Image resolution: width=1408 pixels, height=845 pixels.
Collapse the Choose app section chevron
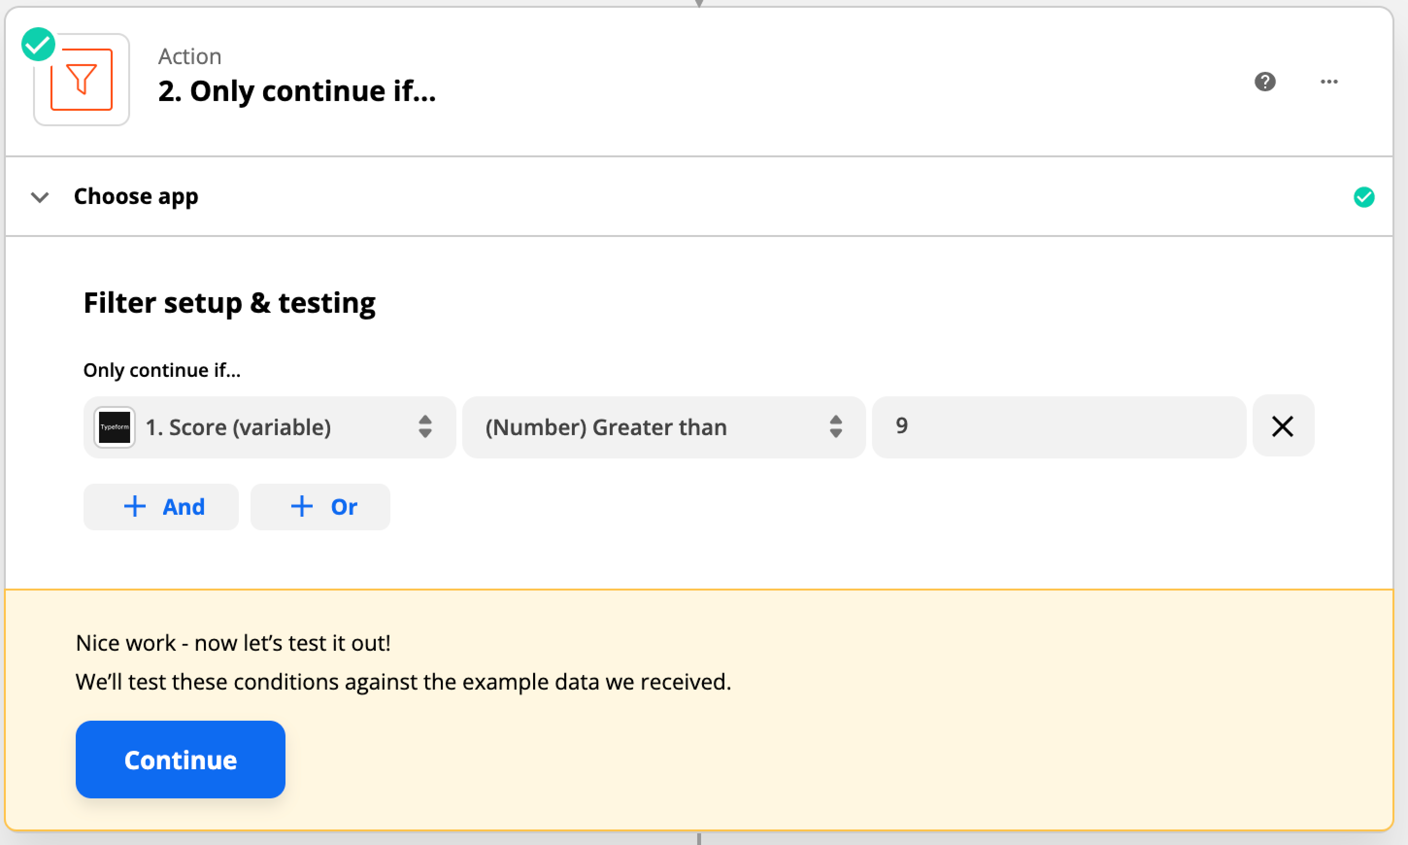[40, 197]
